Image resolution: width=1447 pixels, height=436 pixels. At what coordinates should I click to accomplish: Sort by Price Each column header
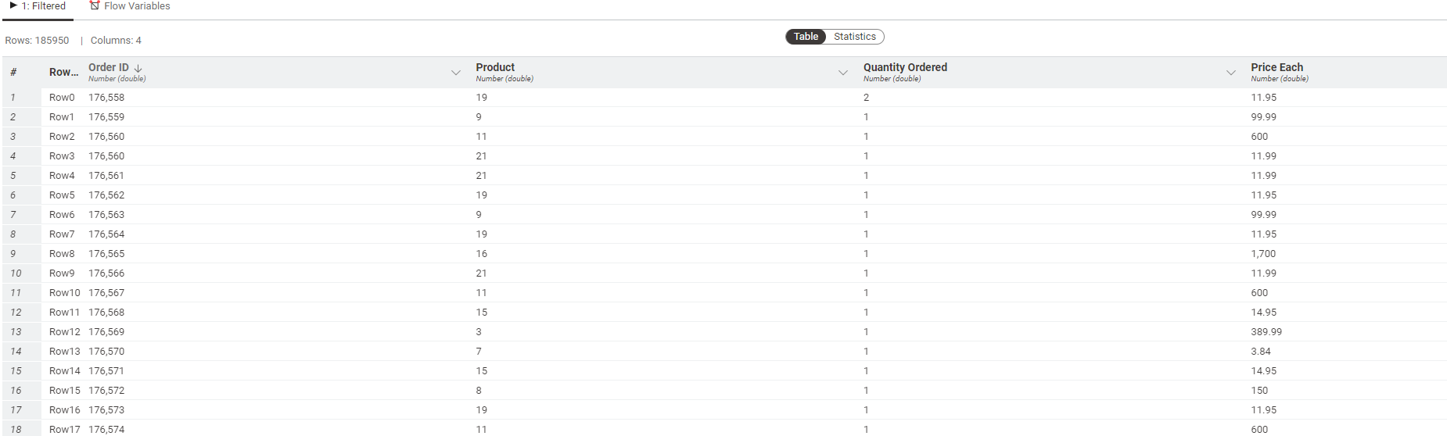1276,67
